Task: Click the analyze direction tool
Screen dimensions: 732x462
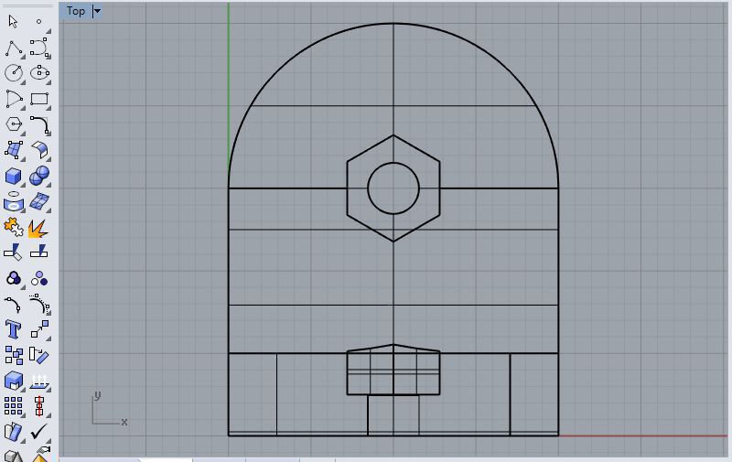Action: coord(13,432)
